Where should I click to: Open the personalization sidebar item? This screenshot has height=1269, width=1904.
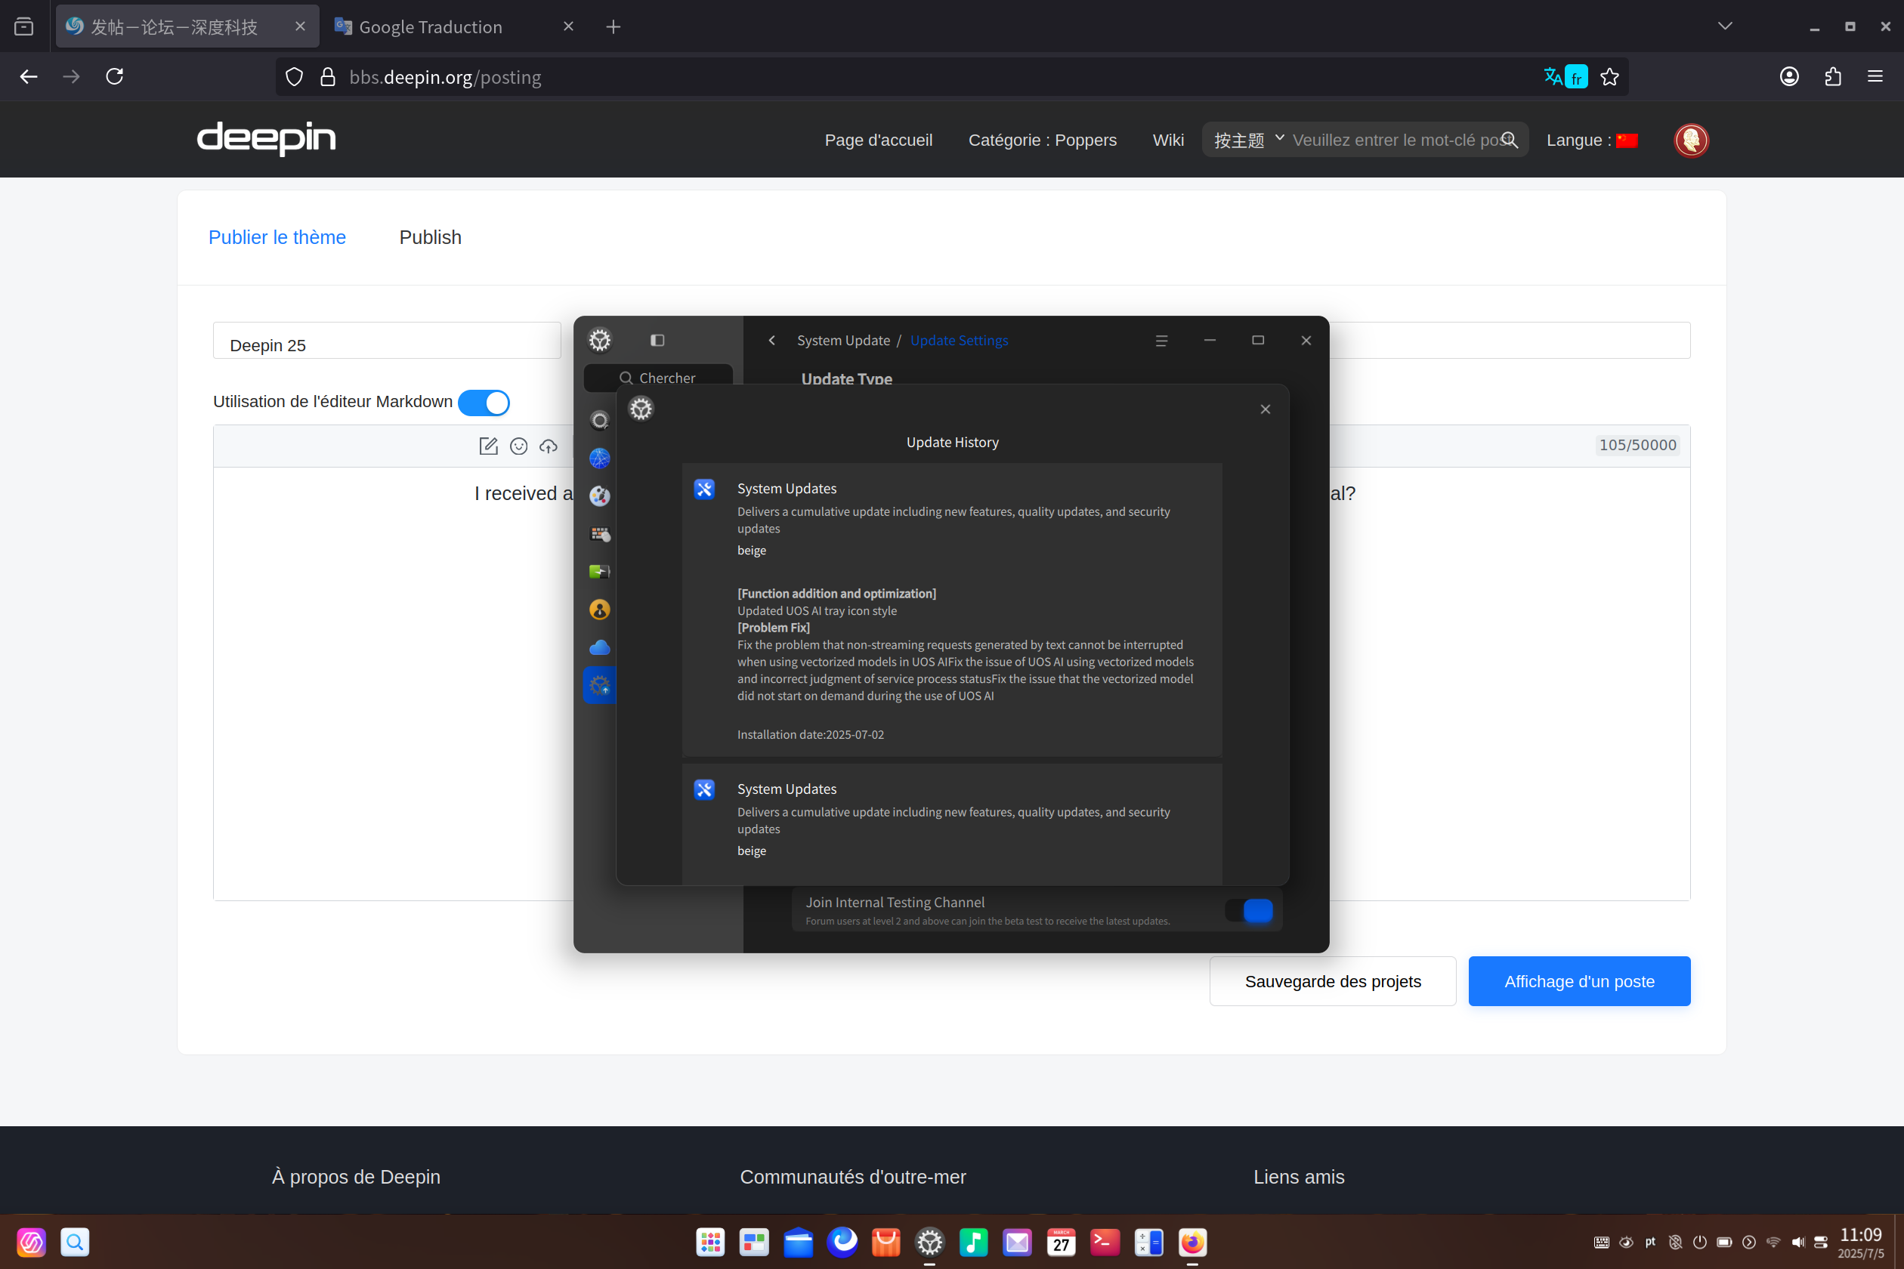click(x=600, y=496)
